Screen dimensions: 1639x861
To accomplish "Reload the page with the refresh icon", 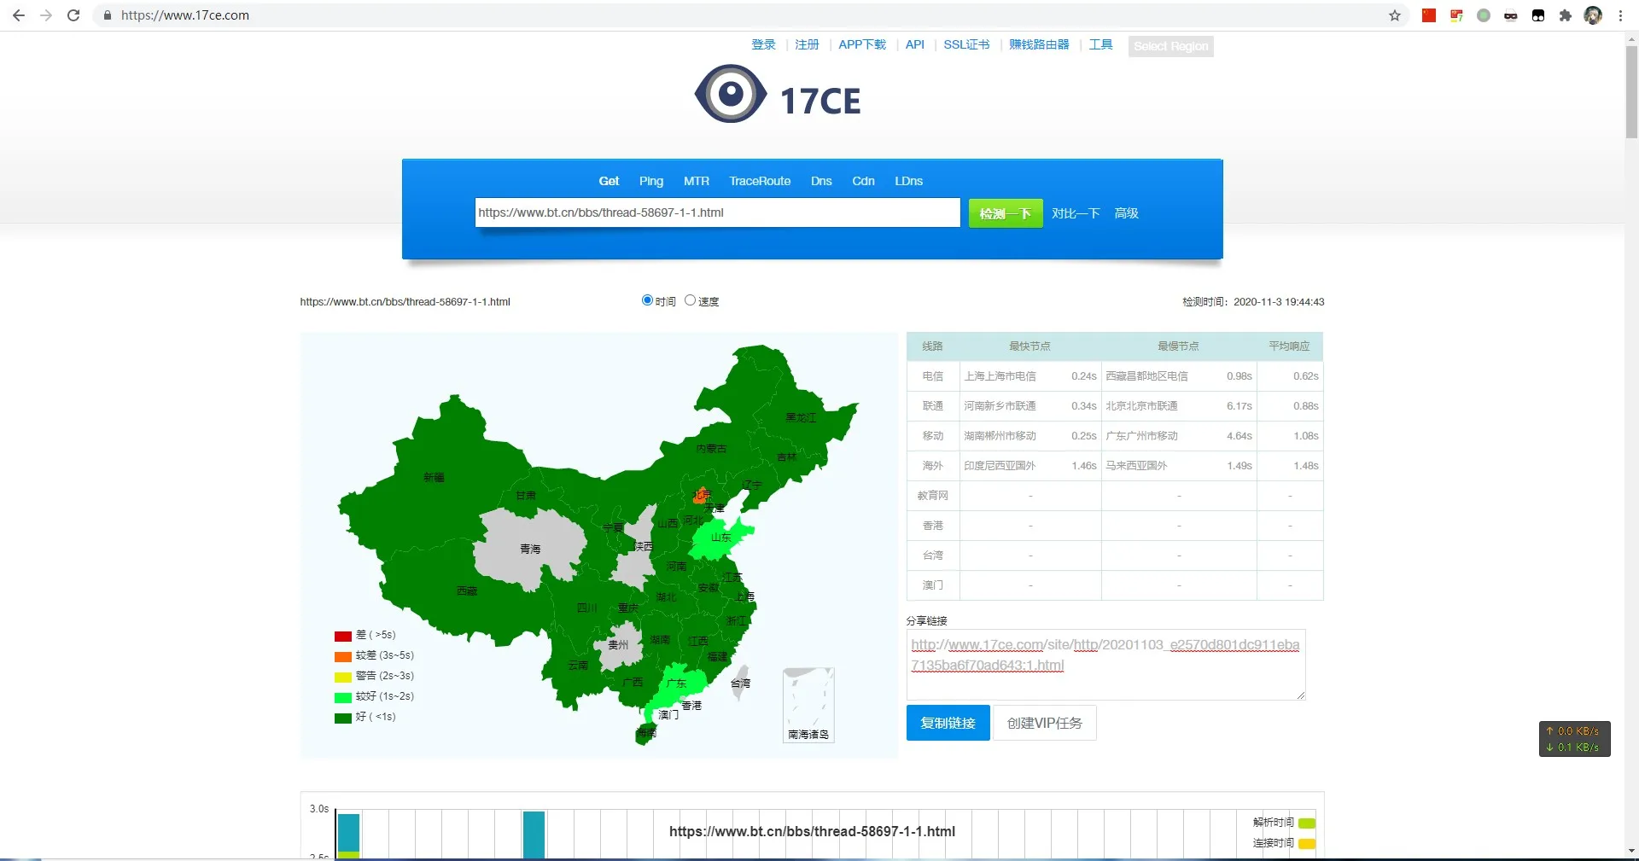I will click(73, 15).
